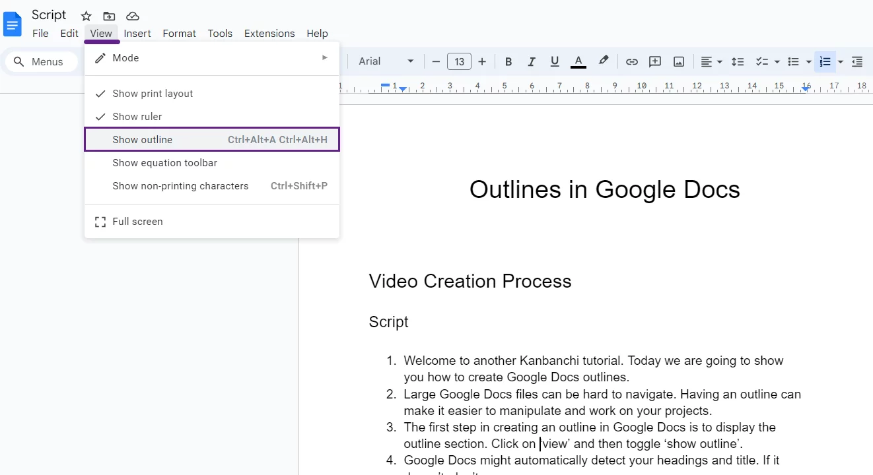Click the Menus search box
Screen dimensions: 873x475
42,61
